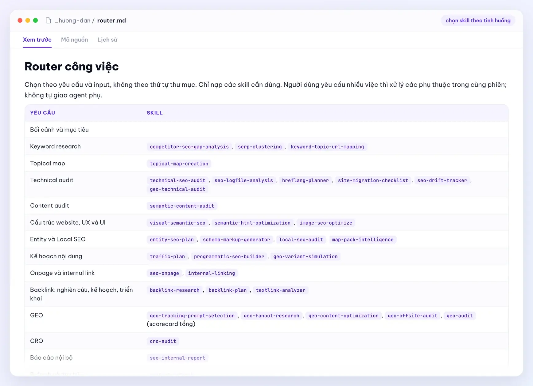Click the serp-clustering skill tag
Screen dimensions: 533x386
pos(260,147)
